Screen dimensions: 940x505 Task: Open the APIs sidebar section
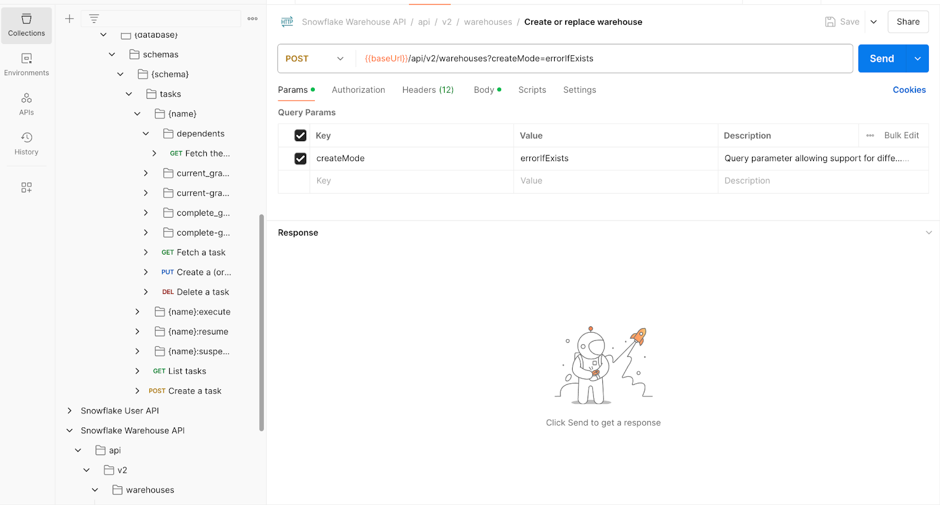point(26,104)
